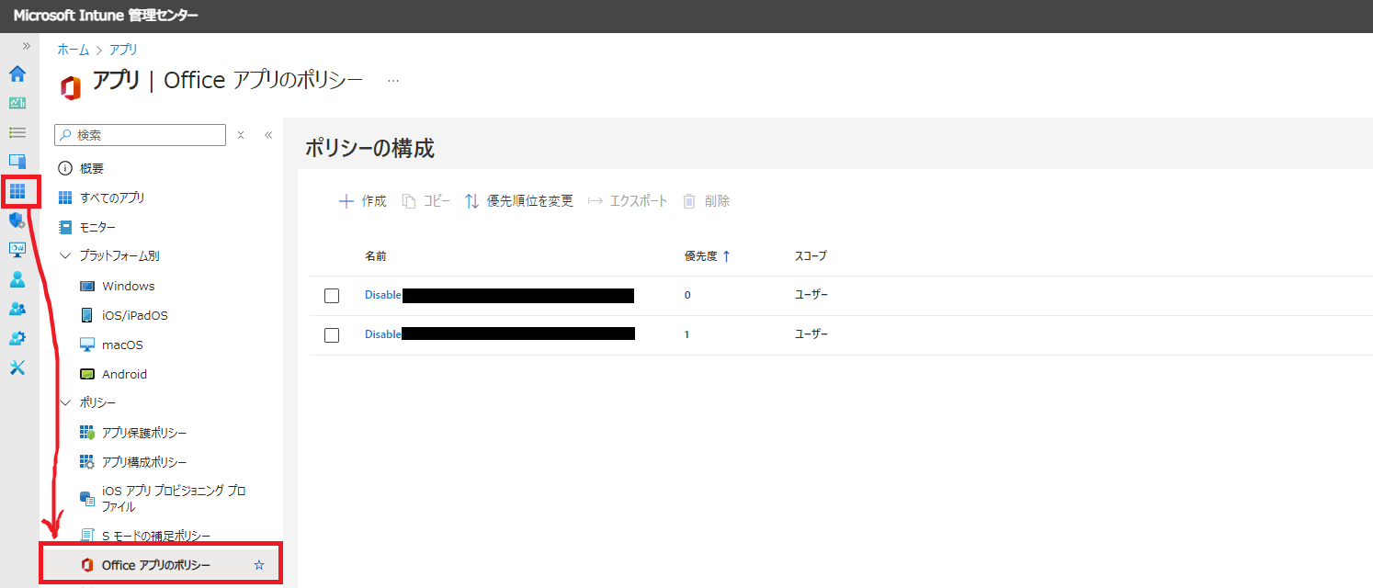Viewport: 1373px width, 588px height.
Task: Collapse the プラットフォーム別 section
Action: tap(64, 255)
